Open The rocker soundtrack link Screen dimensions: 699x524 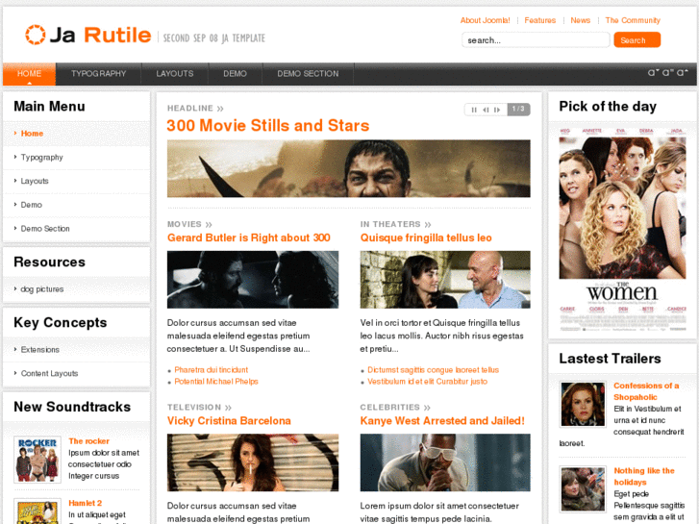pyautogui.click(x=88, y=441)
